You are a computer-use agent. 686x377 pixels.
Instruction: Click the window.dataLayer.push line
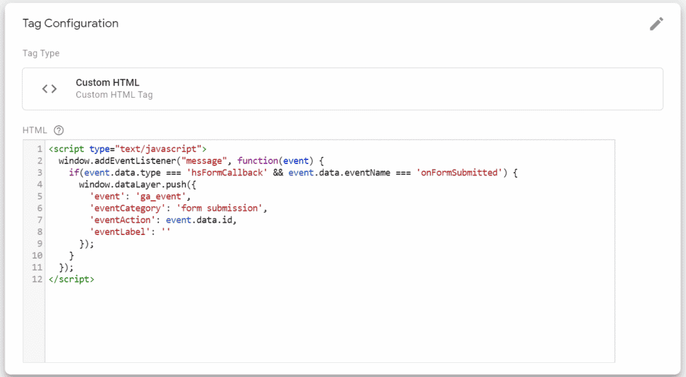pyautogui.click(x=137, y=185)
